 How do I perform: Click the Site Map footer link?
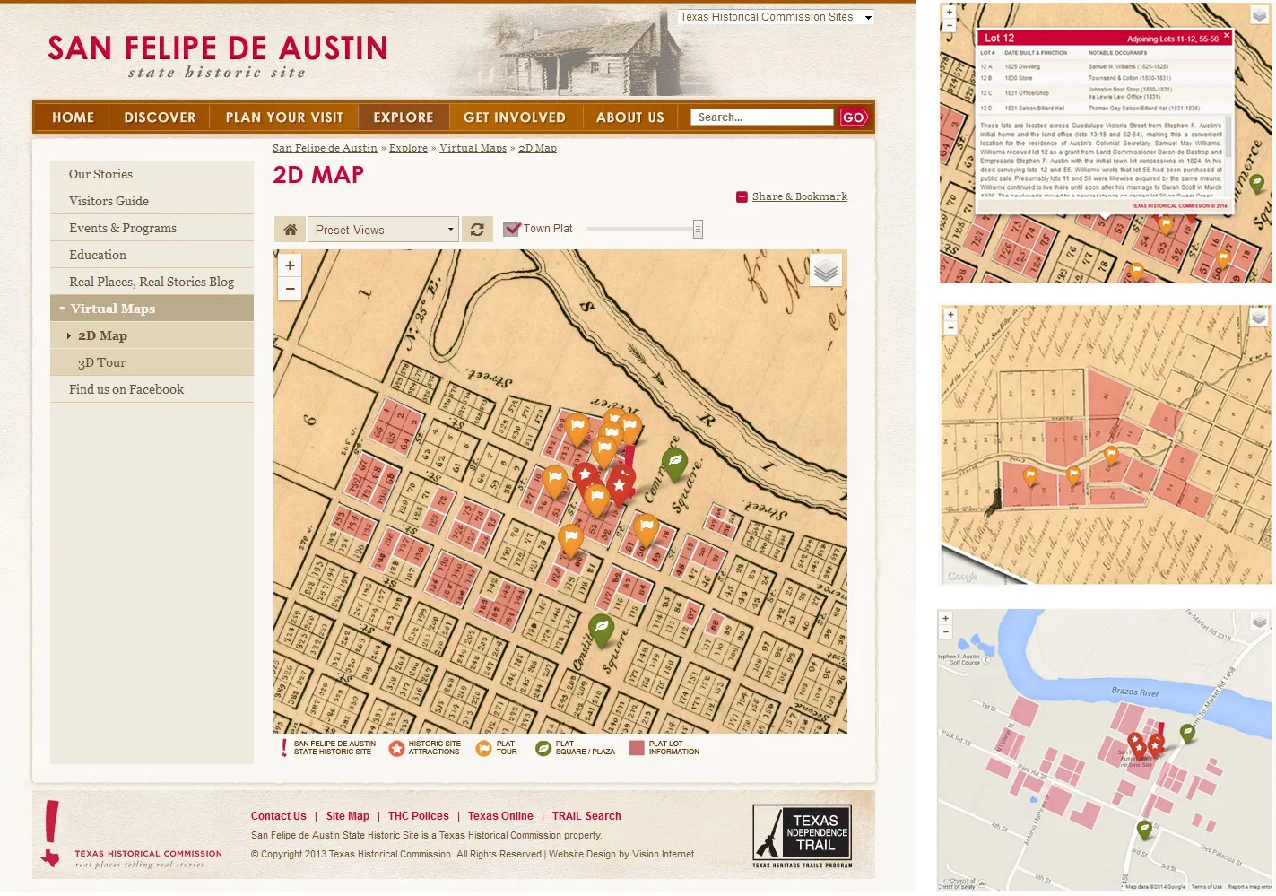click(x=348, y=816)
